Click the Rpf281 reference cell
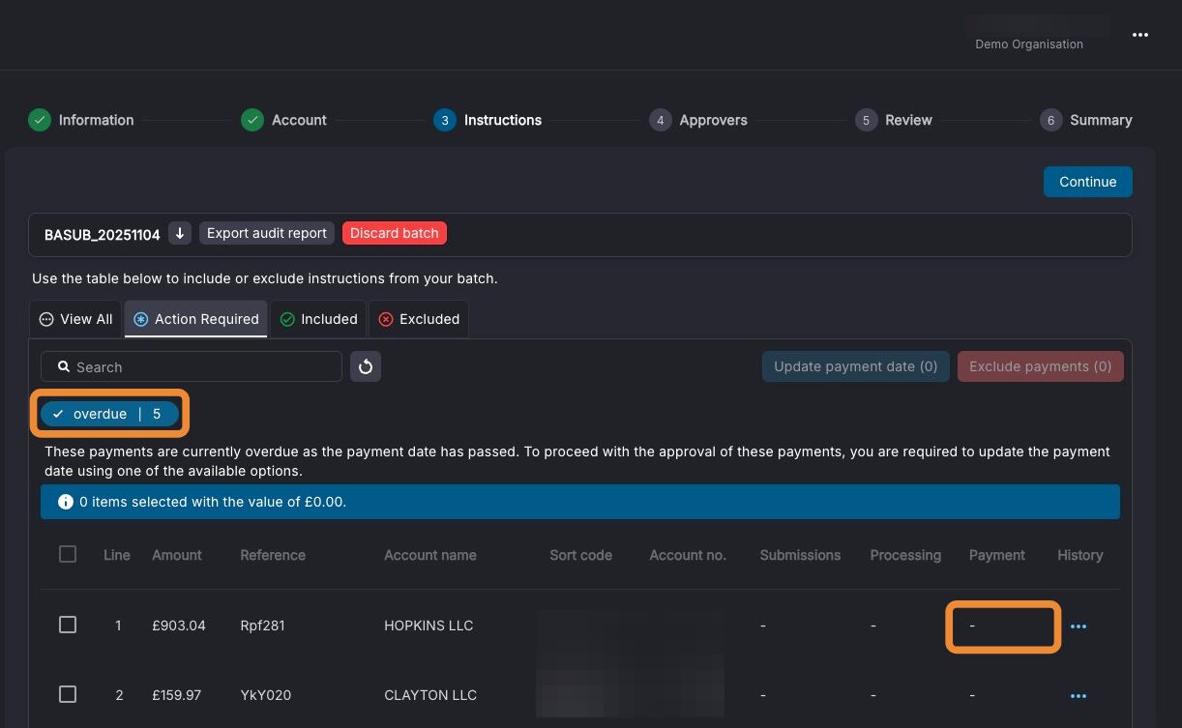1182x728 pixels. coord(262,626)
